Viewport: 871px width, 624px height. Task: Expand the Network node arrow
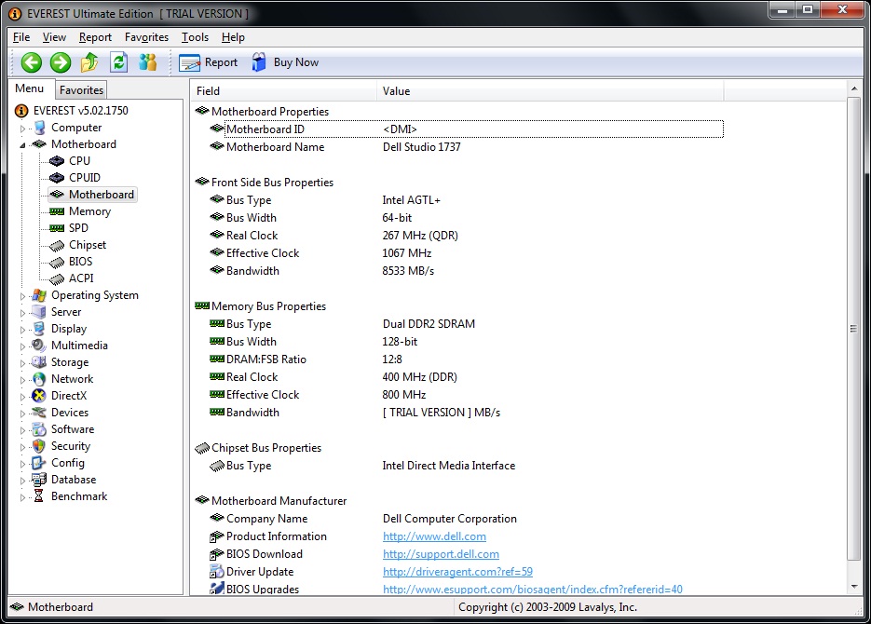(22, 380)
